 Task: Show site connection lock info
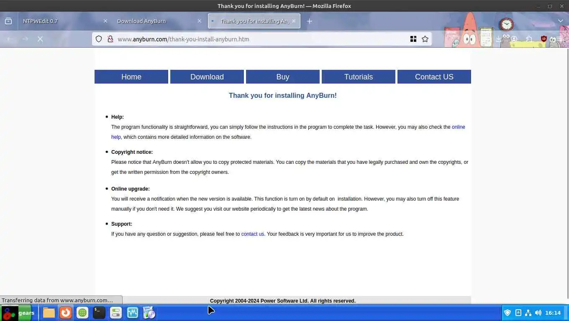coord(110,39)
